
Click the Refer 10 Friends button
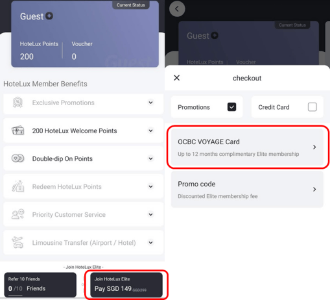point(40,284)
